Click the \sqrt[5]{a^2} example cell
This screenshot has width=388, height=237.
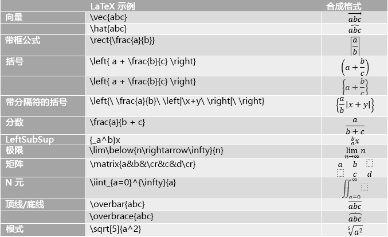point(116,229)
